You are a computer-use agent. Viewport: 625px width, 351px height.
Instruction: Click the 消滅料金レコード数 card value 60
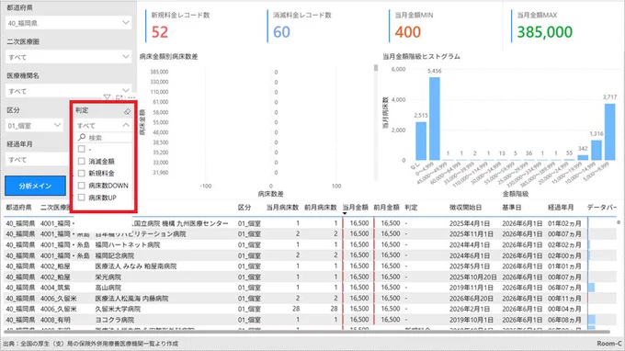(x=281, y=32)
